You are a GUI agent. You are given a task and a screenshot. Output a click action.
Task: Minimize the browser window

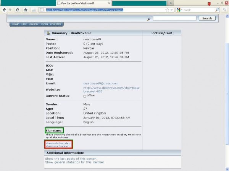click(218, 3)
